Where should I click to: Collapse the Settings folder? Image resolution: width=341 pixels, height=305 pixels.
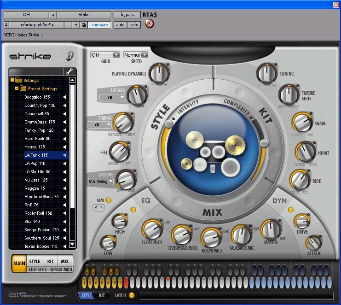(12, 80)
